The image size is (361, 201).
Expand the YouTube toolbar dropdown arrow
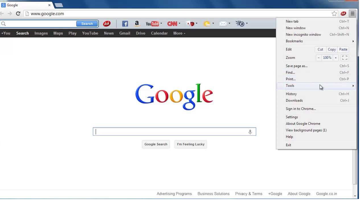coord(161,24)
